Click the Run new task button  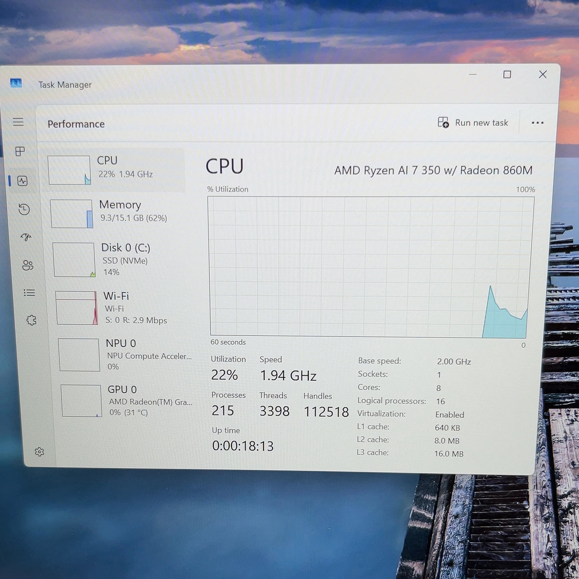[473, 123]
